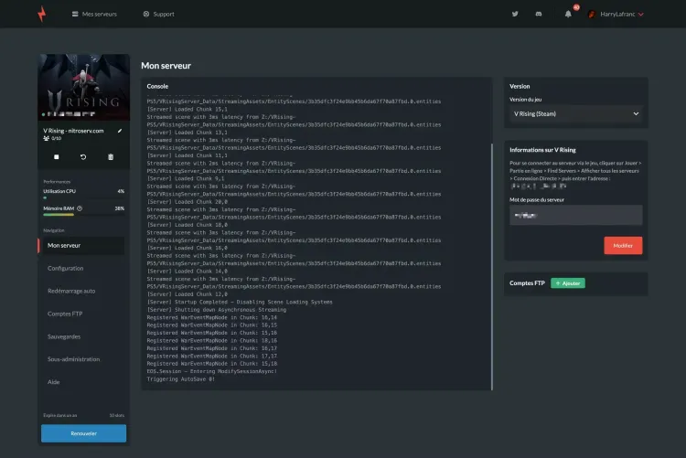Click the server password field
The width and height of the screenshot is (686, 458).
(x=575, y=215)
